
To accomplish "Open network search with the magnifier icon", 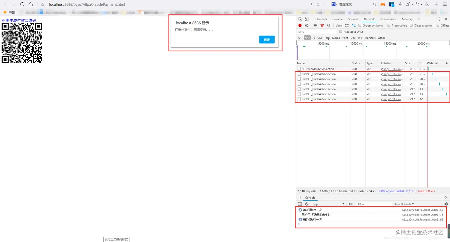I will [329, 26].
